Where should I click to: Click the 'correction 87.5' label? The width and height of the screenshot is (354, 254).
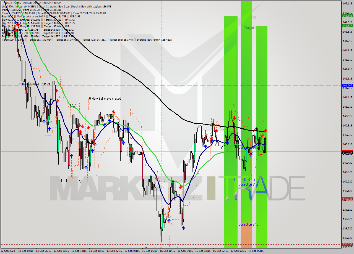tap(249, 224)
